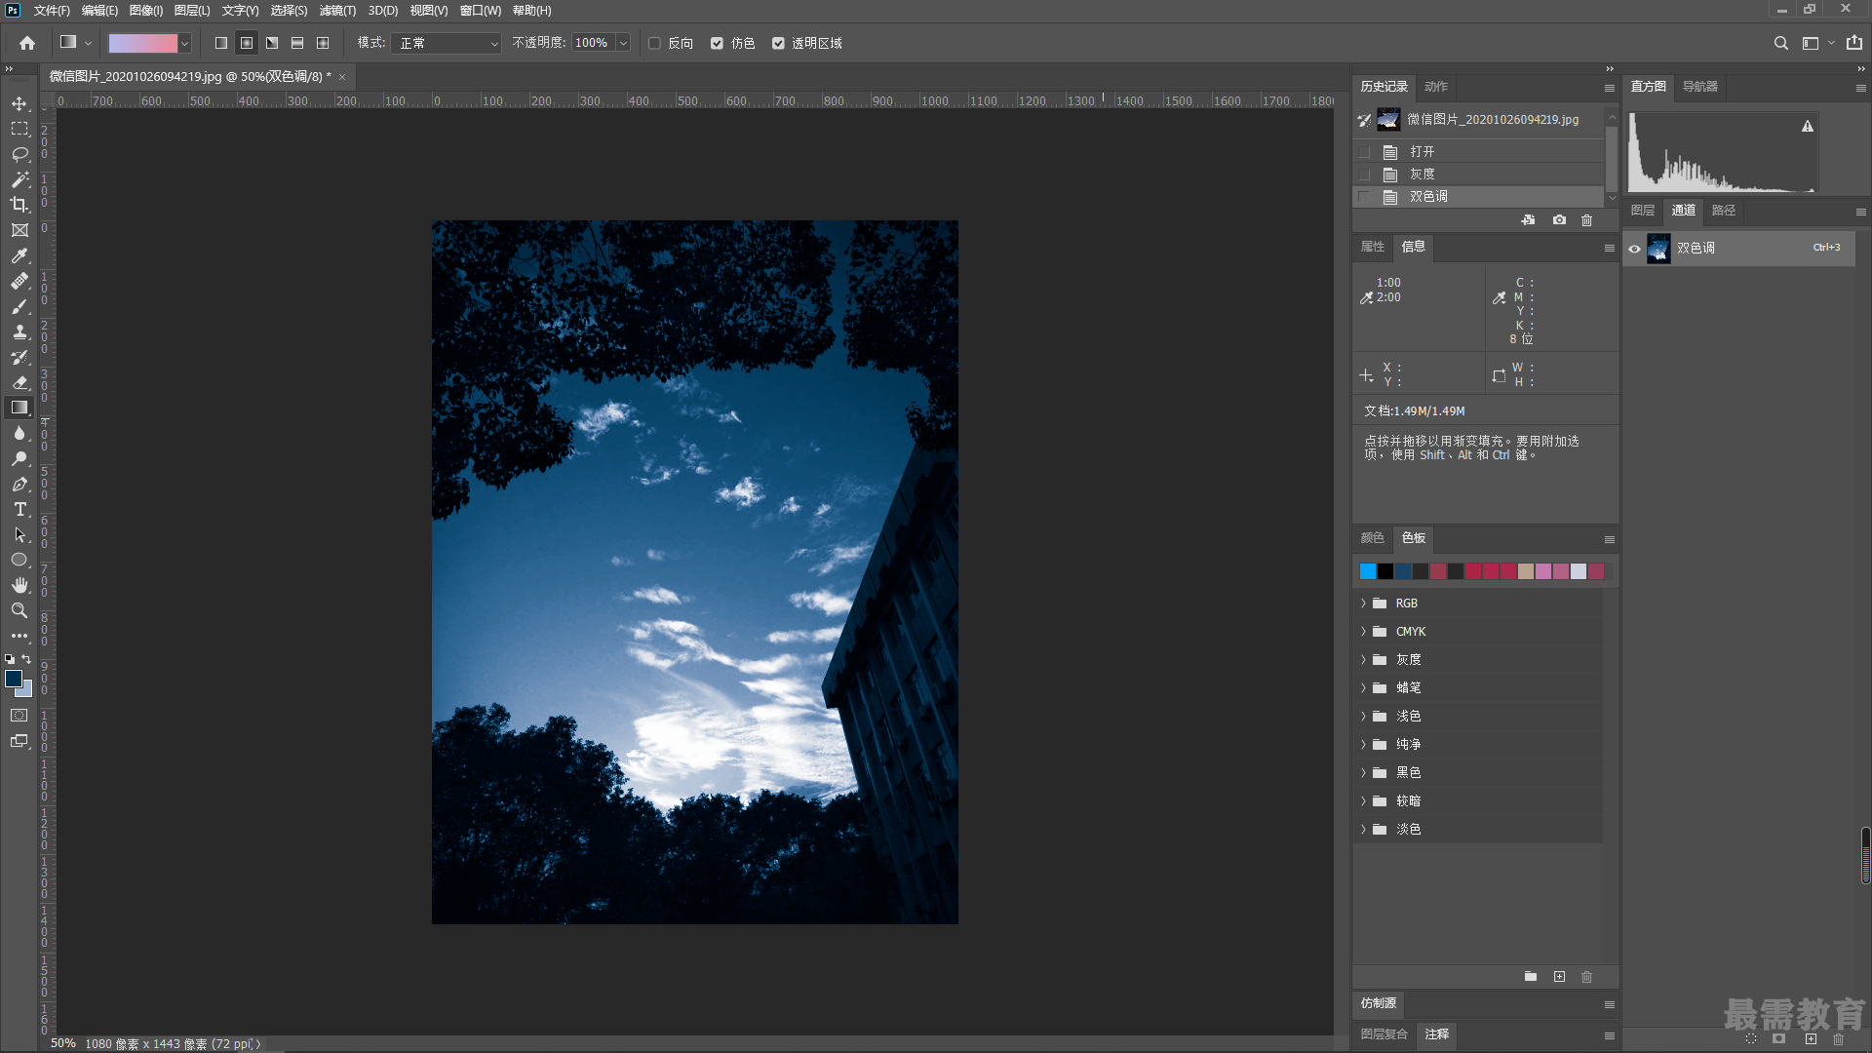Switch to the 动作 tab

[x=1436, y=87]
